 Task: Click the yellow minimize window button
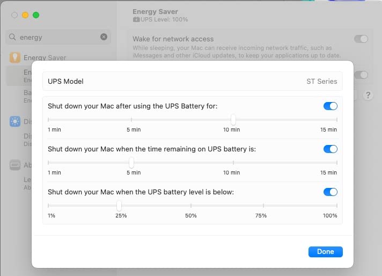tap(25, 15)
